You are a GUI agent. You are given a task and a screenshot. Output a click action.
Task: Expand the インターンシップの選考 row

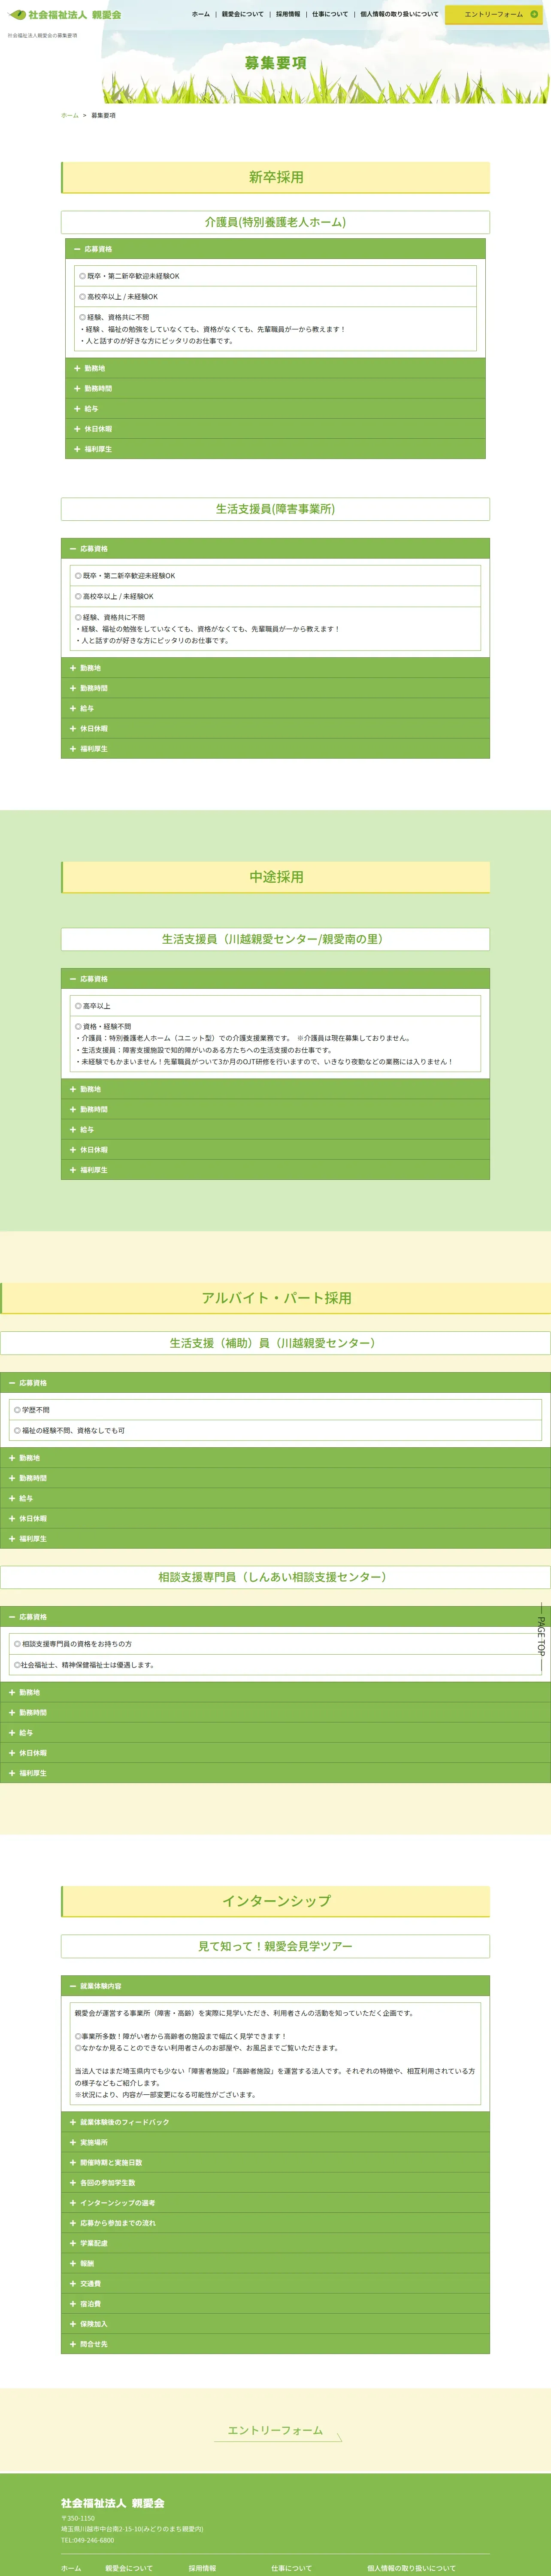[x=275, y=2203]
